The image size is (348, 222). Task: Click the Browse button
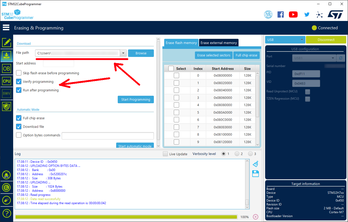pyautogui.click(x=141, y=53)
